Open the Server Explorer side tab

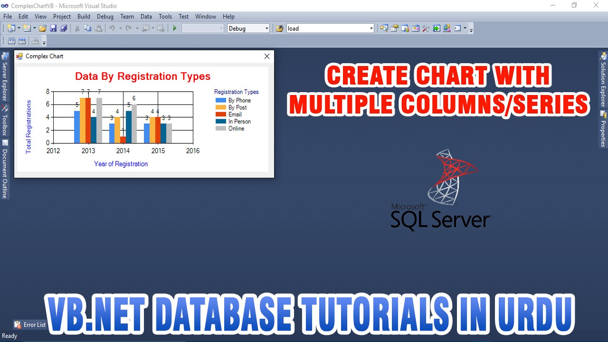point(5,76)
